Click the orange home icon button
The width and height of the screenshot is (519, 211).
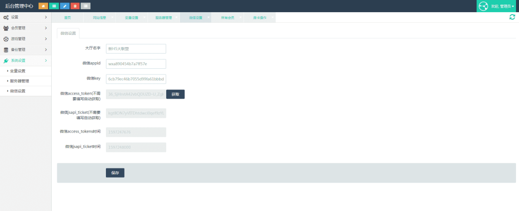point(43,6)
